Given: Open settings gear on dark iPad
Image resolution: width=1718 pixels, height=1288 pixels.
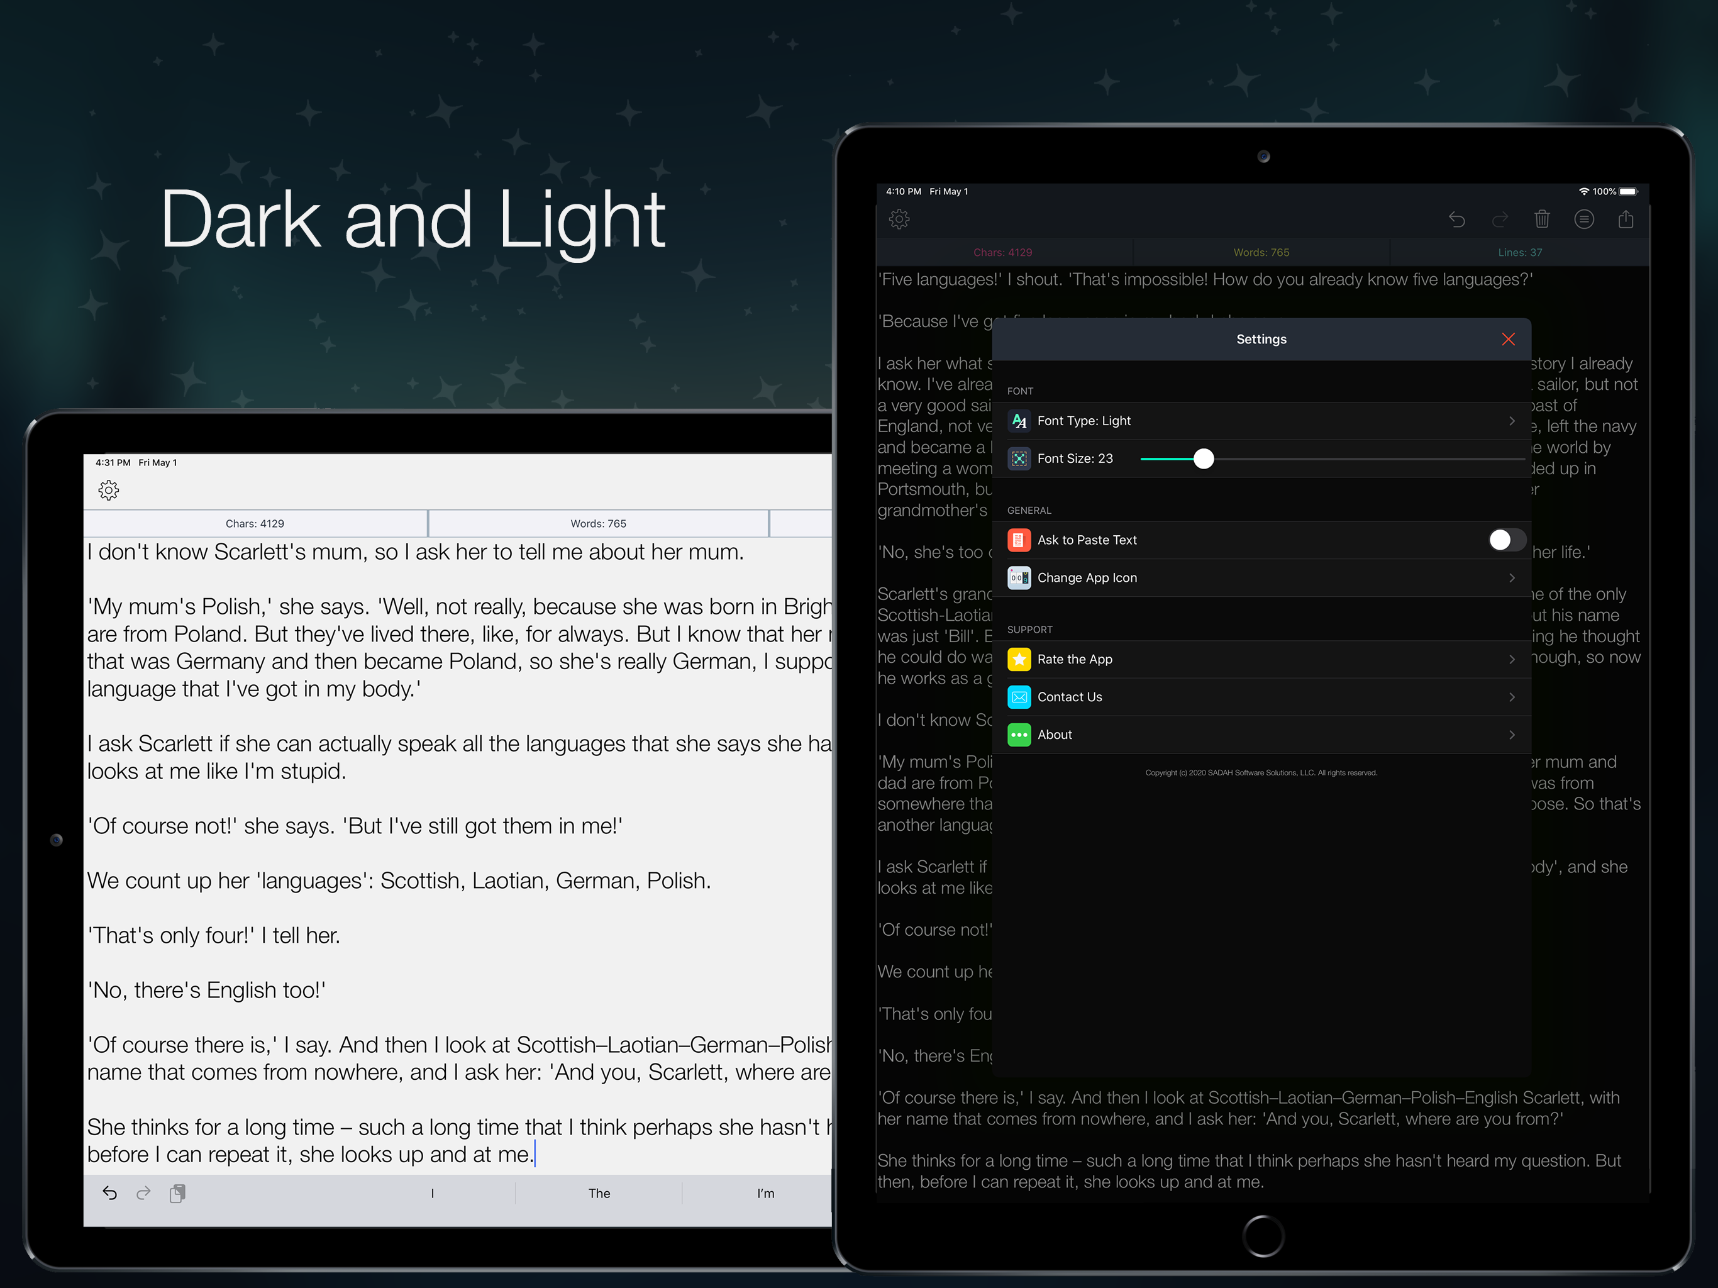Looking at the screenshot, I should (899, 219).
